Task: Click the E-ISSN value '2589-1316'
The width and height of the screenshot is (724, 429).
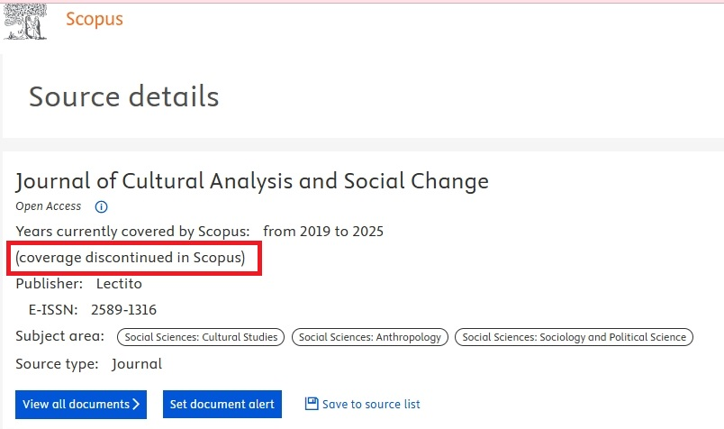Action: tap(123, 310)
